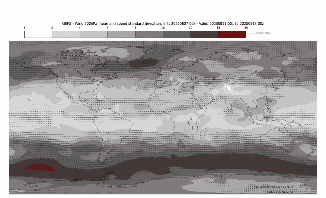Open the sb@inzone.net copyright text
The width and height of the screenshot is (326, 198).
coord(280,192)
